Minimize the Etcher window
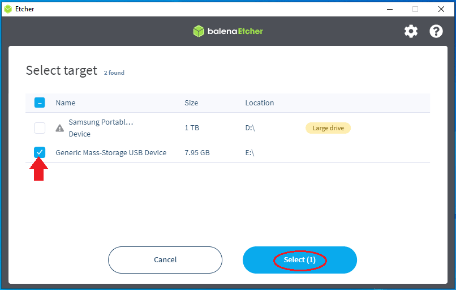The image size is (456, 290). point(389,9)
